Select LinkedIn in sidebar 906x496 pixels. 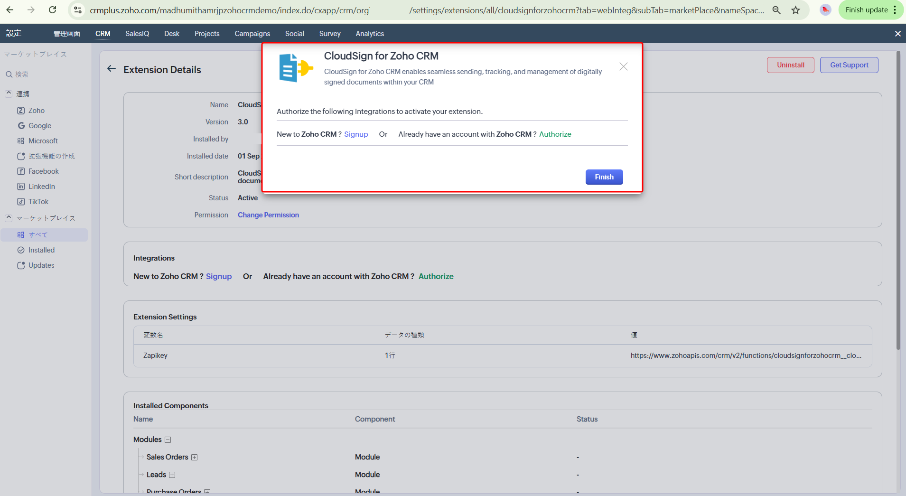click(x=41, y=187)
